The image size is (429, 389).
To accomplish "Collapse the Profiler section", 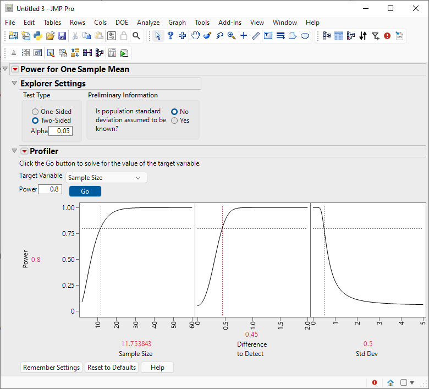I will pyautogui.click(x=14, y=151).
